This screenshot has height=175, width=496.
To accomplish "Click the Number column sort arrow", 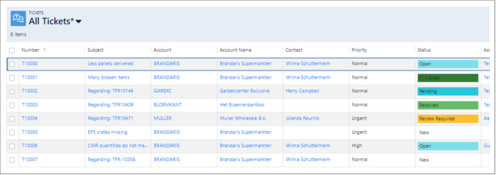I will coord(44,50).
